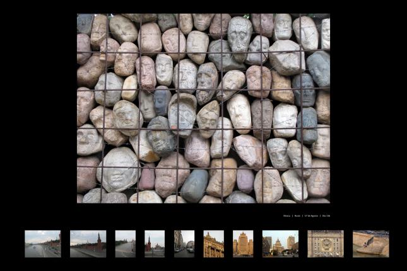Select the thumbnail showing the red Kremlin tower
This screenshot has height=271, width=407.
154,243
